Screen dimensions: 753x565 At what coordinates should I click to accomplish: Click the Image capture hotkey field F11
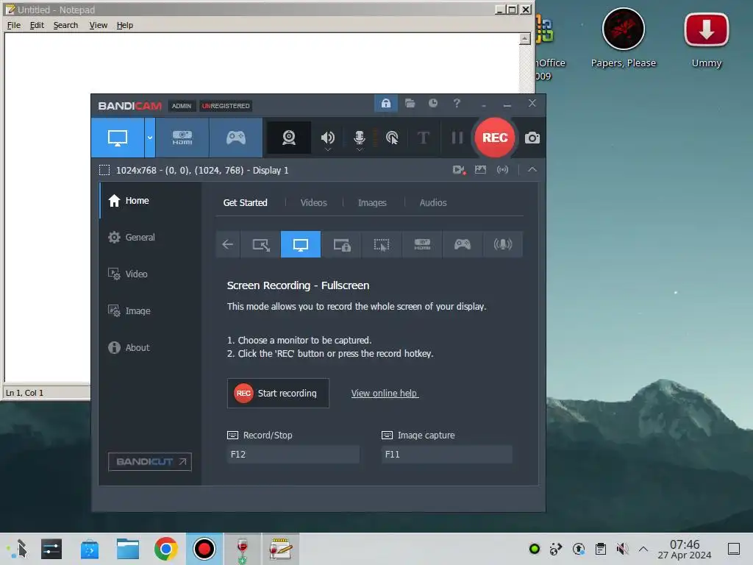click(x=446, y=455)
